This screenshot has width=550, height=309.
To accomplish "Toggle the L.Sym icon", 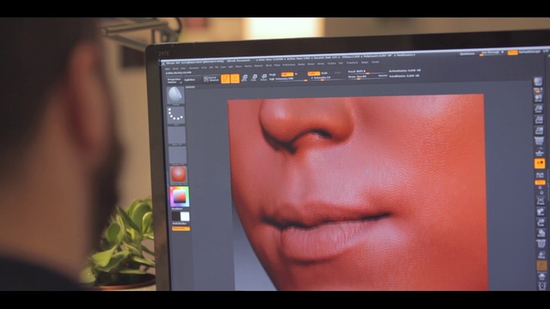I will [x=541, y=174].
